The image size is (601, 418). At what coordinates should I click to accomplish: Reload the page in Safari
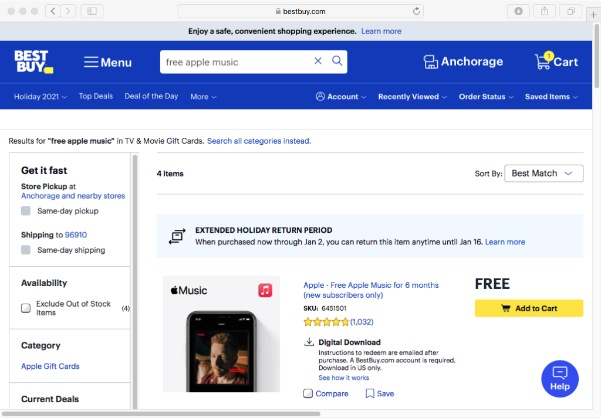tap(417, 11)
